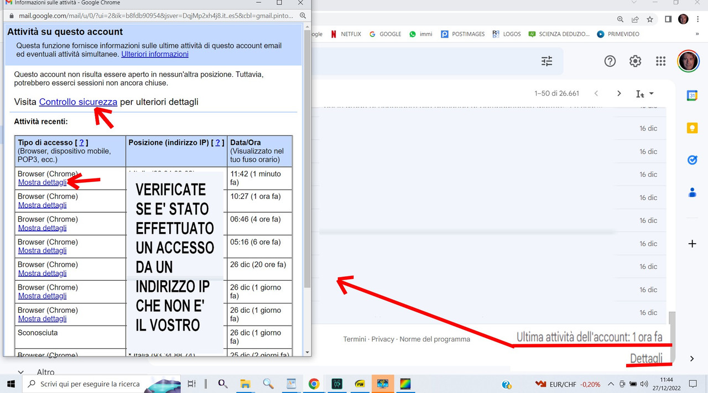The height and width of the screenshot is (393, 708).
Task: Click Ulteriori informazioni link
Action: [155, 54]
